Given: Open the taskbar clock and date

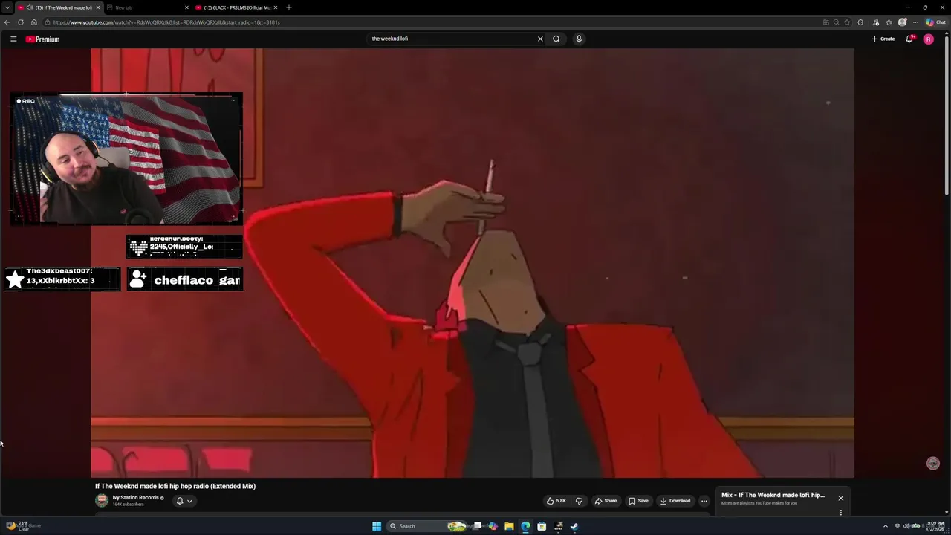Looking at the screenshot, I should pos(935,526).
